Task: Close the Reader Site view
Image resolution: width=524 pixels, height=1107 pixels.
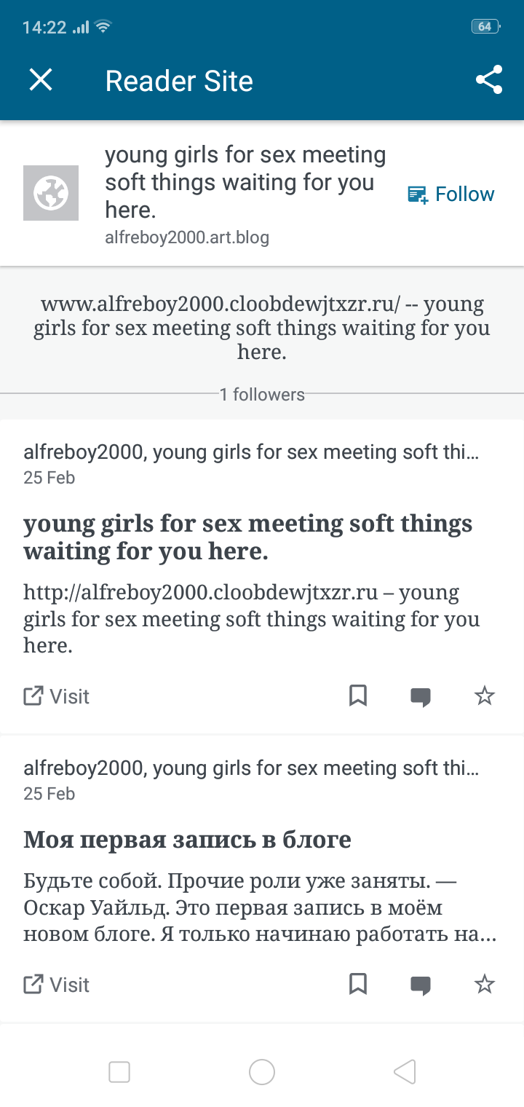Action: (x=41, y=80)
